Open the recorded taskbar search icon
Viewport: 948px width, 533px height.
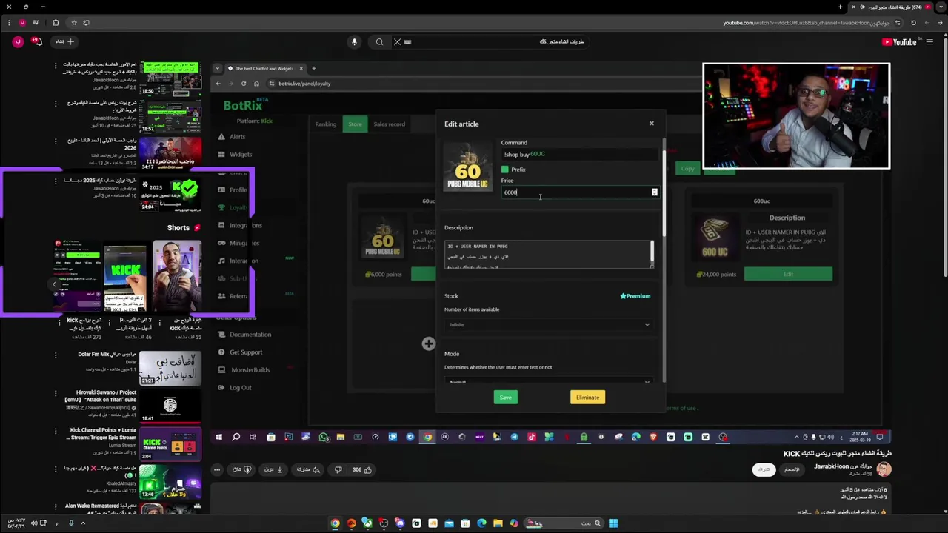pyautogui.click(x=236, y=437)
